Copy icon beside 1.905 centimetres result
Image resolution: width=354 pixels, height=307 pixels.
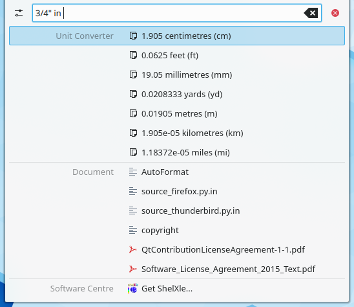[x=133, y=36]
